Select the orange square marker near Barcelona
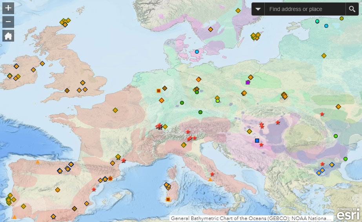This screenshot has width=362, height=222. pos(110,178)
